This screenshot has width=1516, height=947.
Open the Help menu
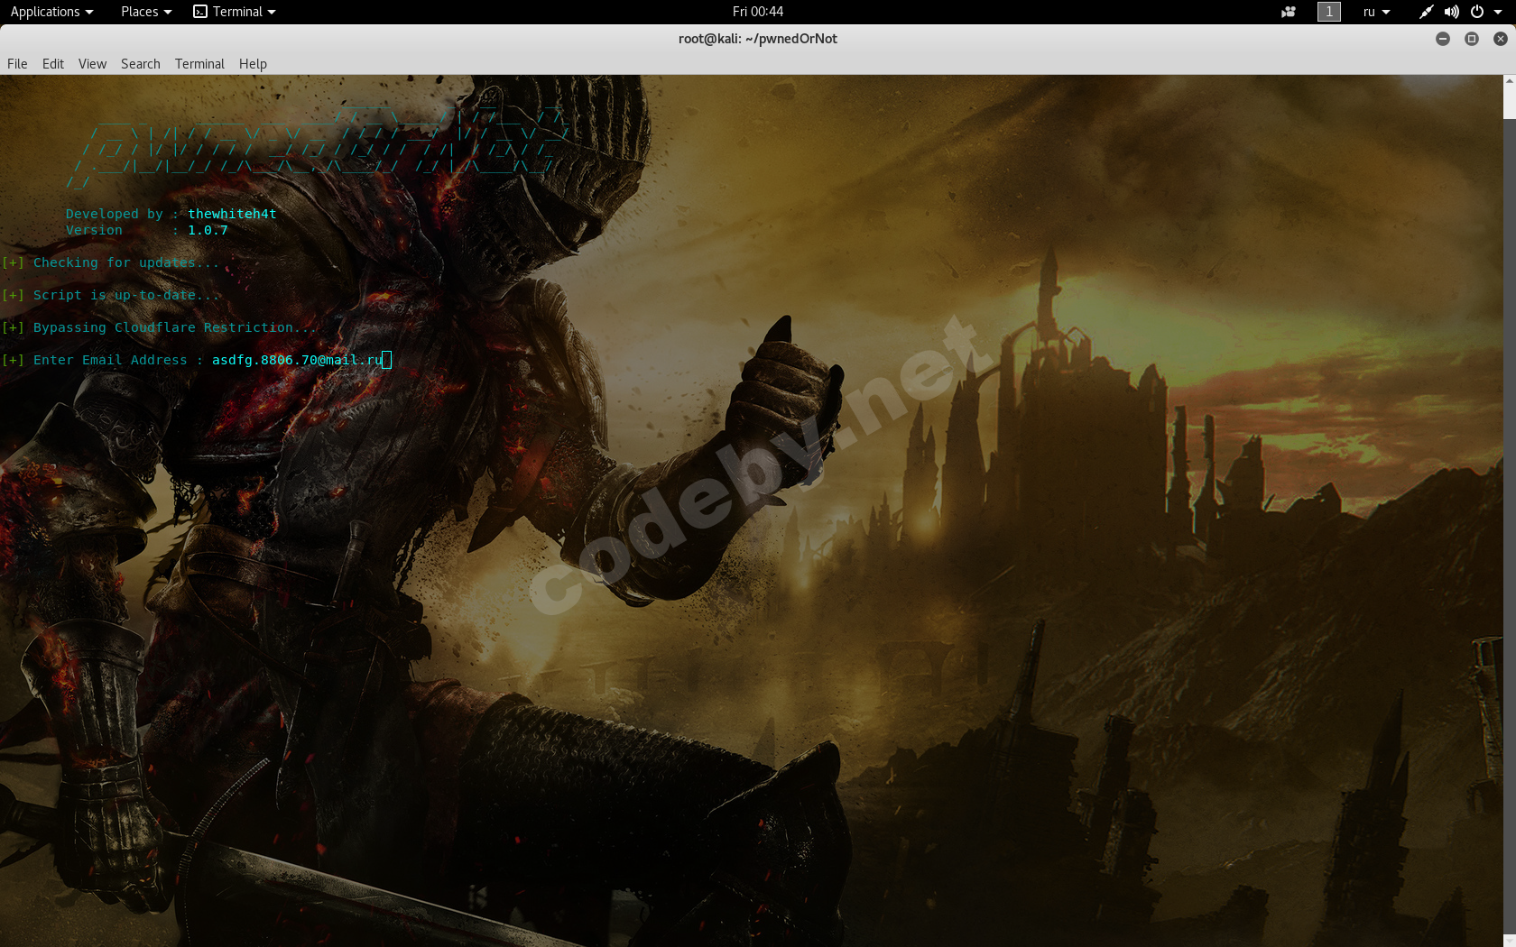[253, 64]
